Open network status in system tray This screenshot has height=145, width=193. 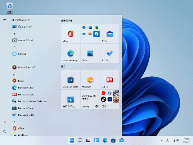173,140
